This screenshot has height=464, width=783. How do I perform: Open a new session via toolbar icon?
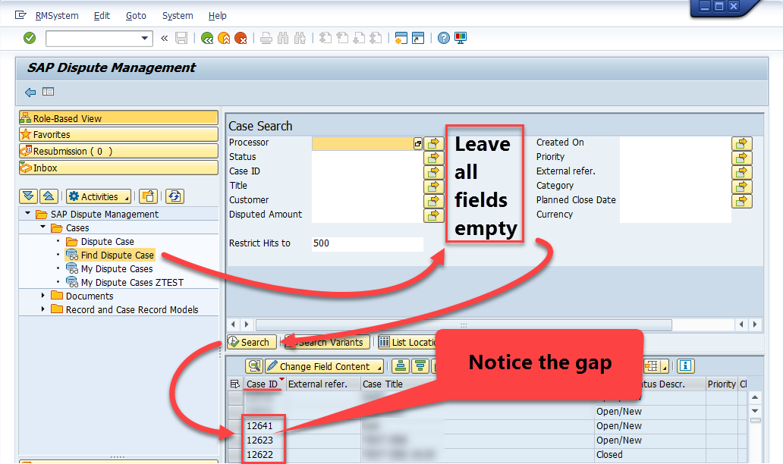tap(401, 38)
